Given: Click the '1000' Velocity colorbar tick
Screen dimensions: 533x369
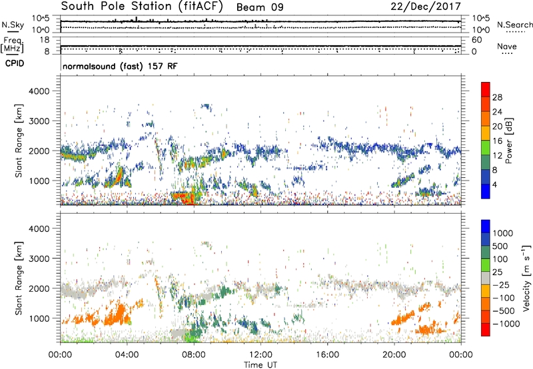Looking at the screenshot, I should coord(502,233).
